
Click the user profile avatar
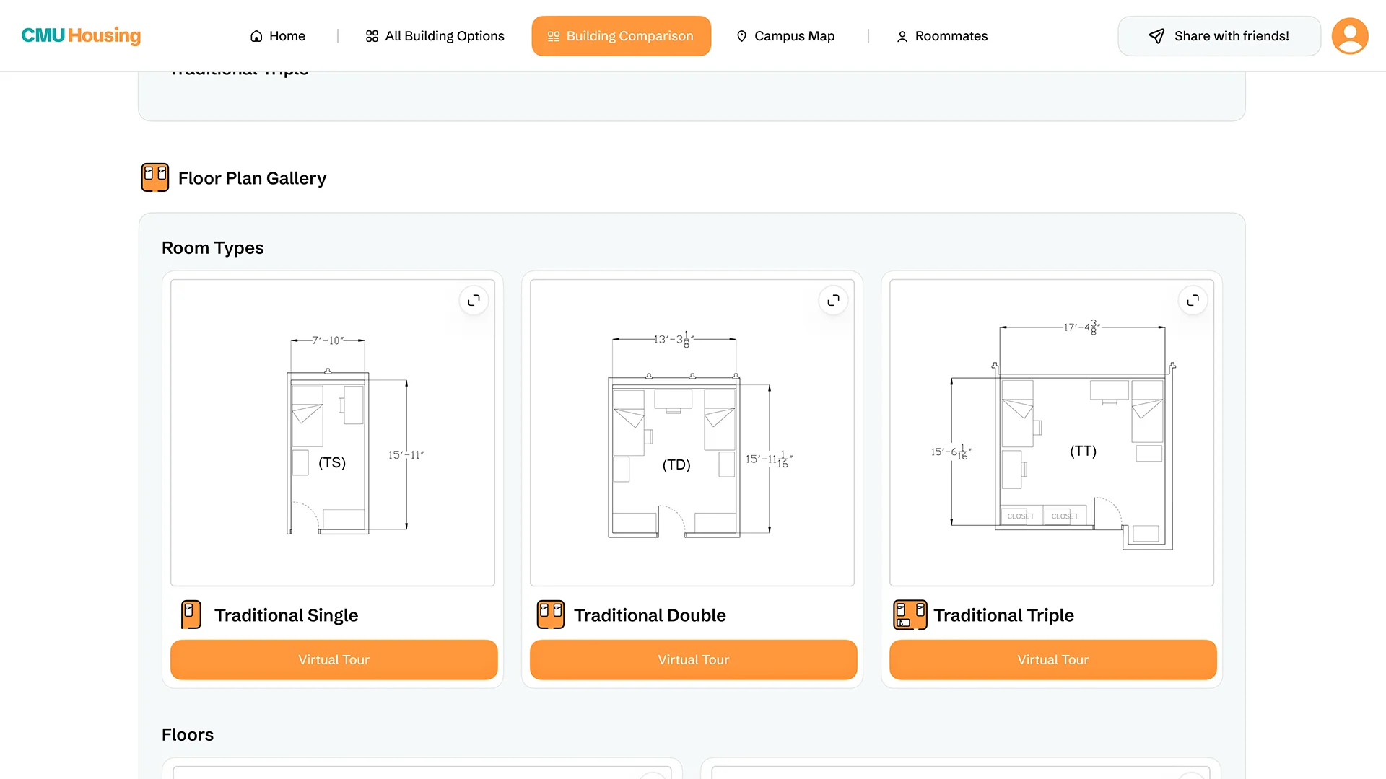(x=1349, y=36)
